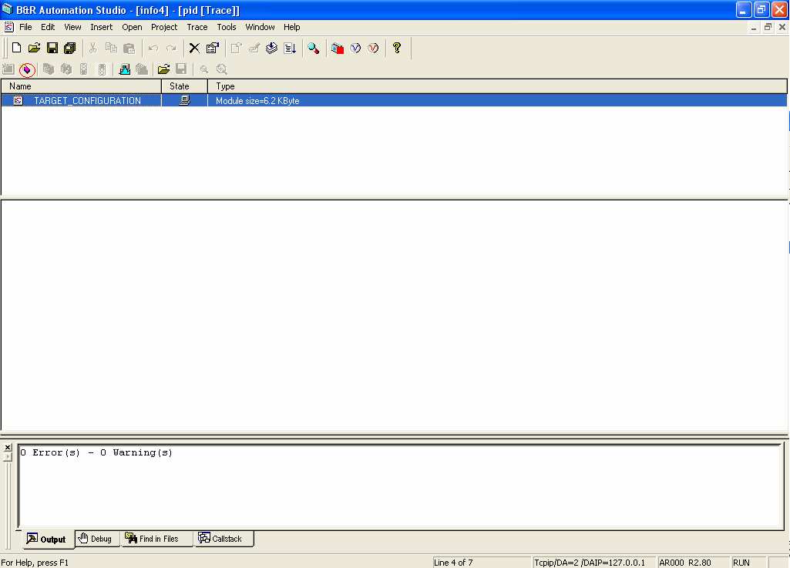790x568 pixels.
Task: Open the Help menu
Action: coord(291,27)
